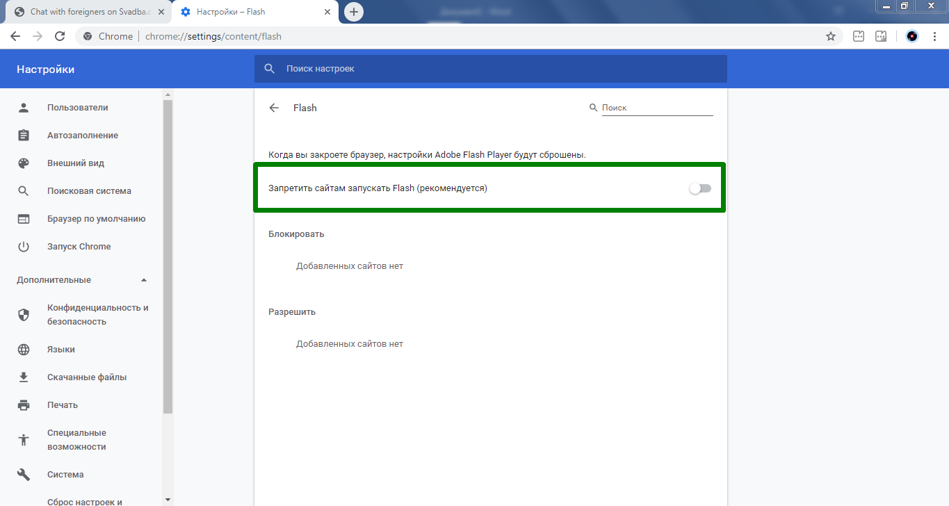949x506 pixels.
Task: Click the Внешний вид palette icon
Action: coord(24,163)
